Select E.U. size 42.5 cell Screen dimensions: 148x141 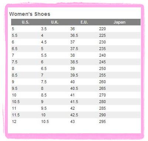(74, 115)
